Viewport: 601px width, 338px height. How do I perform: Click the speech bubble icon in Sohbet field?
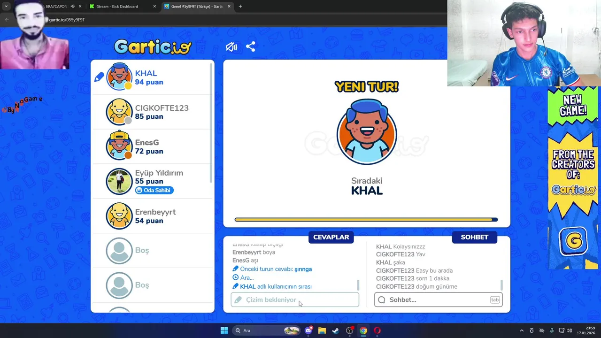click(x=382, y=300)
